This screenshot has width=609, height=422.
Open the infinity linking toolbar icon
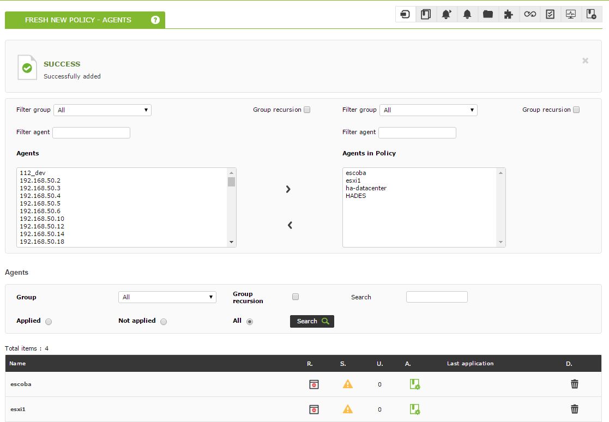point(530,15)
